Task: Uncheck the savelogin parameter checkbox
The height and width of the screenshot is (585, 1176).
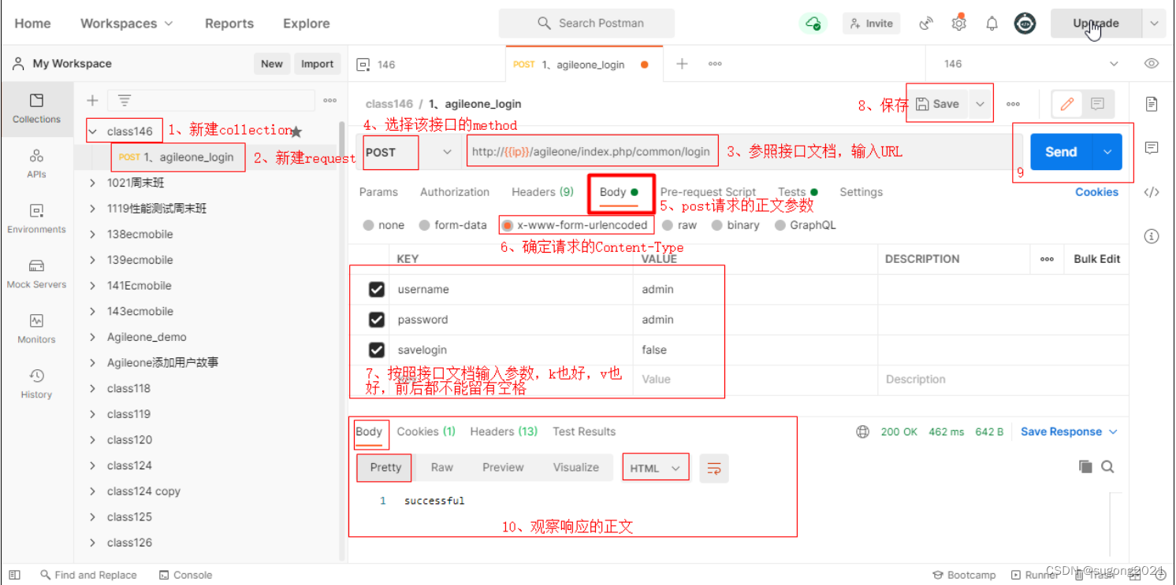Action: click(377, 350)
